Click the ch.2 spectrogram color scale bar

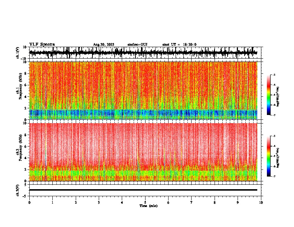point(268,156)
